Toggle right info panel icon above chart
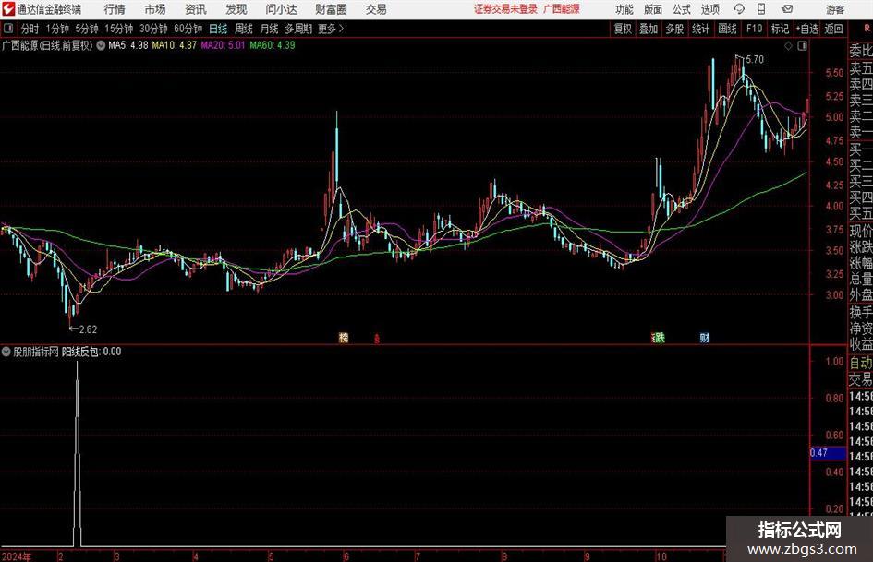This screenshot has height=562, width=873. pos(802,46)
